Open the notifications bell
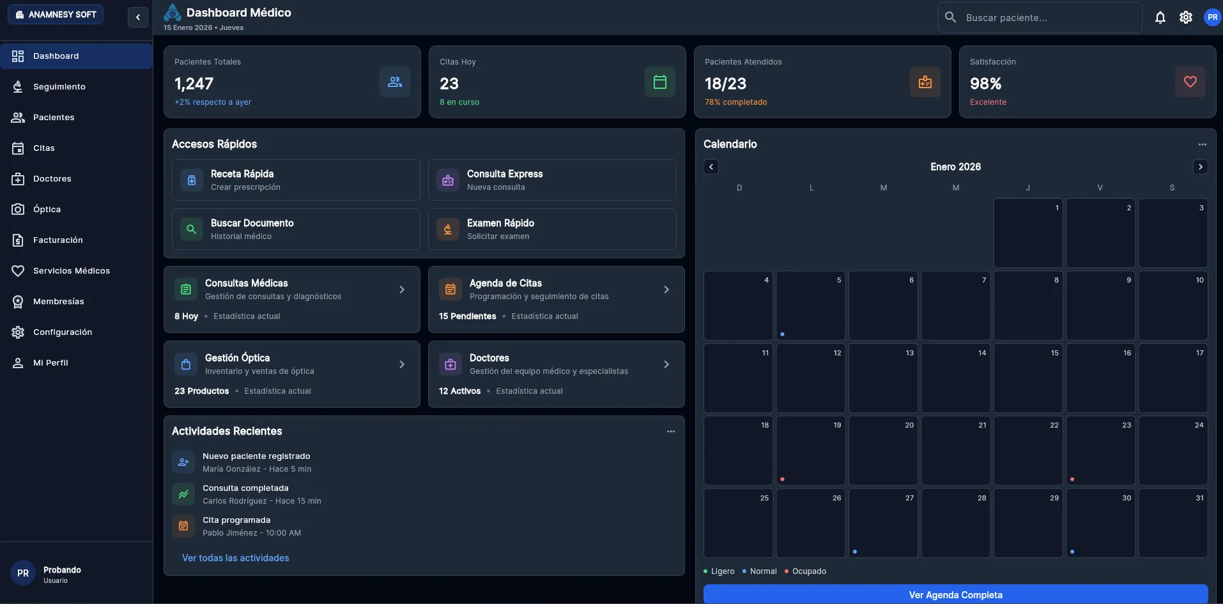Image resolution: width=1223 pixels, height=604 pixels. tap(1160, 17)
